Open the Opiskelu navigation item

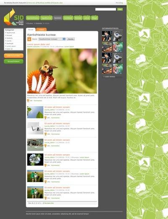pyautogui.click(x=58, y=18)
